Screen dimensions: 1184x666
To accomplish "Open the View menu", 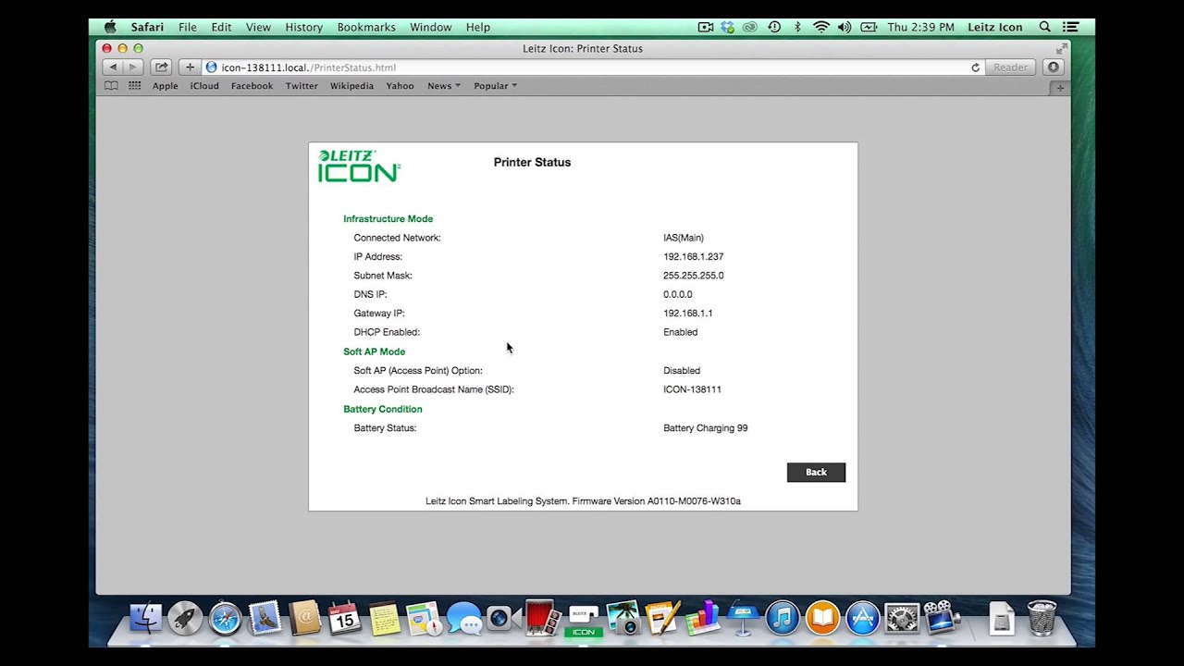I will pos(258,27).
